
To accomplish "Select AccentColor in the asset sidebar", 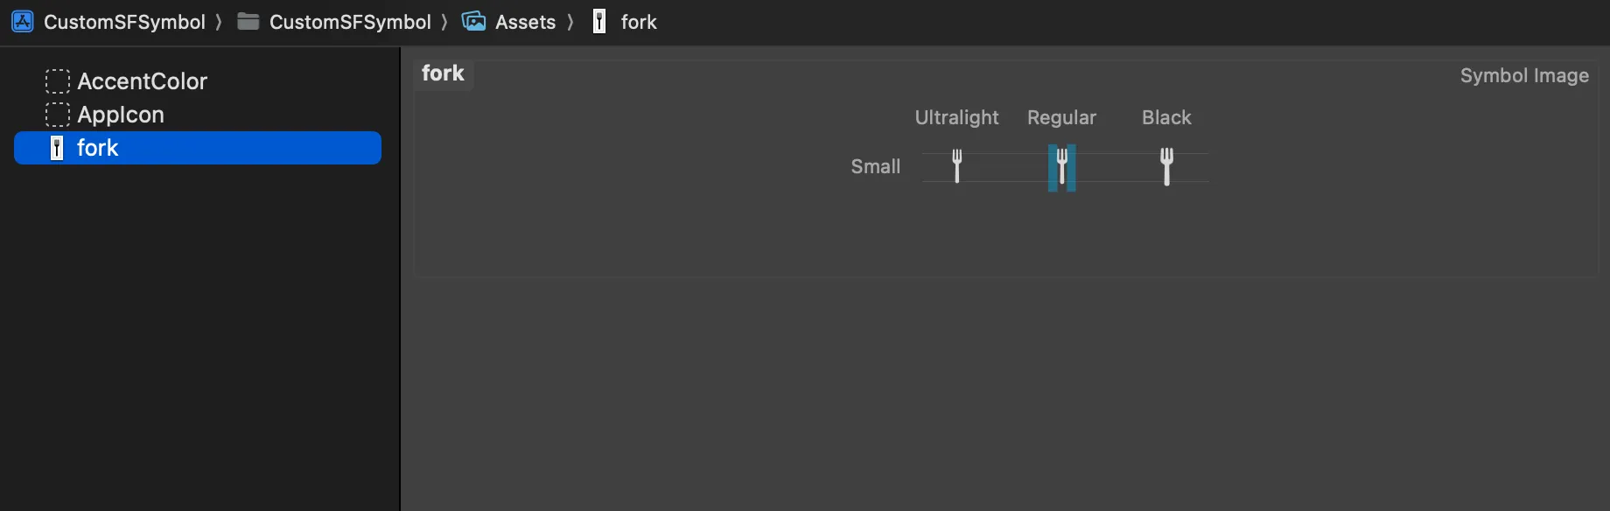I will [x=143, y=80].
